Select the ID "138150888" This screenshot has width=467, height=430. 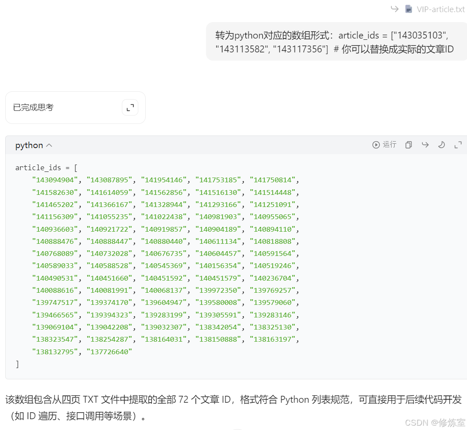pyautogui.click(x=218, y=339)
